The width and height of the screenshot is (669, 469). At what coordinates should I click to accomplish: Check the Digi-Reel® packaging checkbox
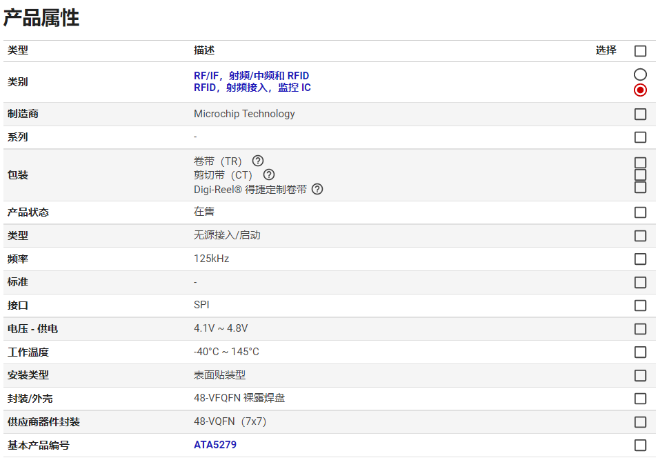coord(640,187)
